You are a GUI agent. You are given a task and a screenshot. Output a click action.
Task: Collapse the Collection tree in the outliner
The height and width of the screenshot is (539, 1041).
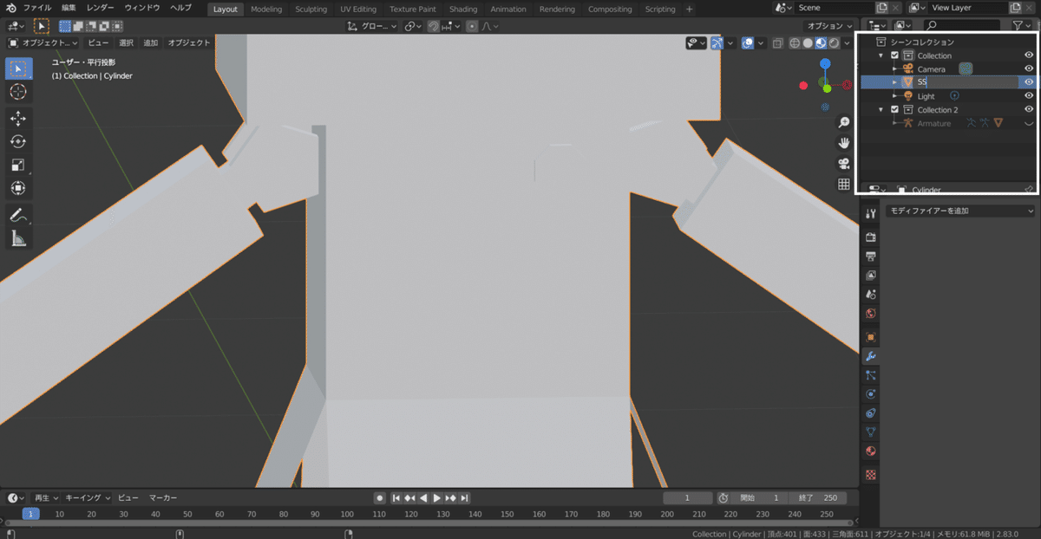[x=881, y=55]
